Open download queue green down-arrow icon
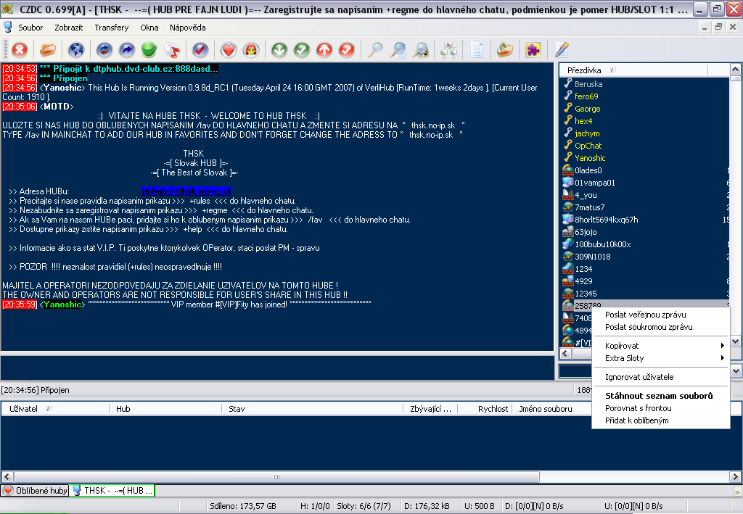This screenshot has height=514, width=743. 279,50
